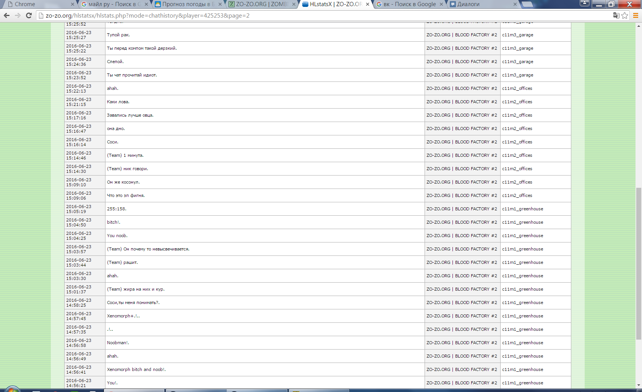This screenshot has height=392, width=642.
Task: Close the "Прогноз погоды" tab
Action: coord(220,4)
